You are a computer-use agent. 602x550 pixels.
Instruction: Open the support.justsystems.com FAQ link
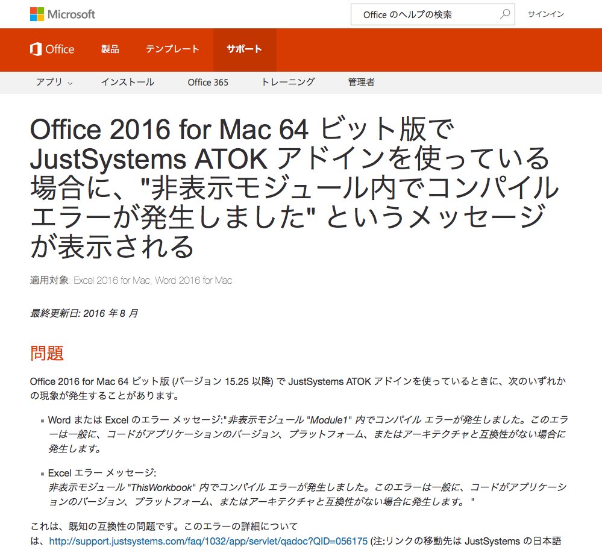pos(209,541)
